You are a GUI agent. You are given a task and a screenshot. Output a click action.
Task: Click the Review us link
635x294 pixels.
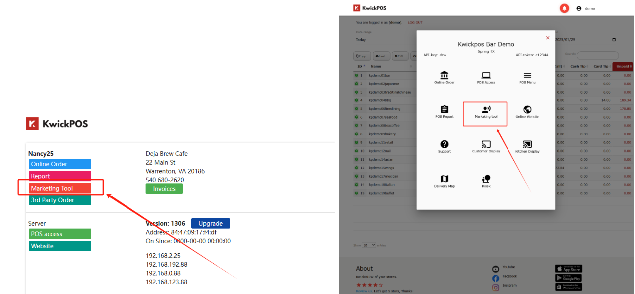pyautogui.click(x=364, y=291)
